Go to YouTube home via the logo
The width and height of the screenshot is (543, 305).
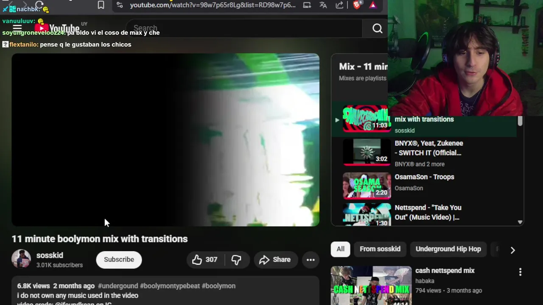(57, 29)
